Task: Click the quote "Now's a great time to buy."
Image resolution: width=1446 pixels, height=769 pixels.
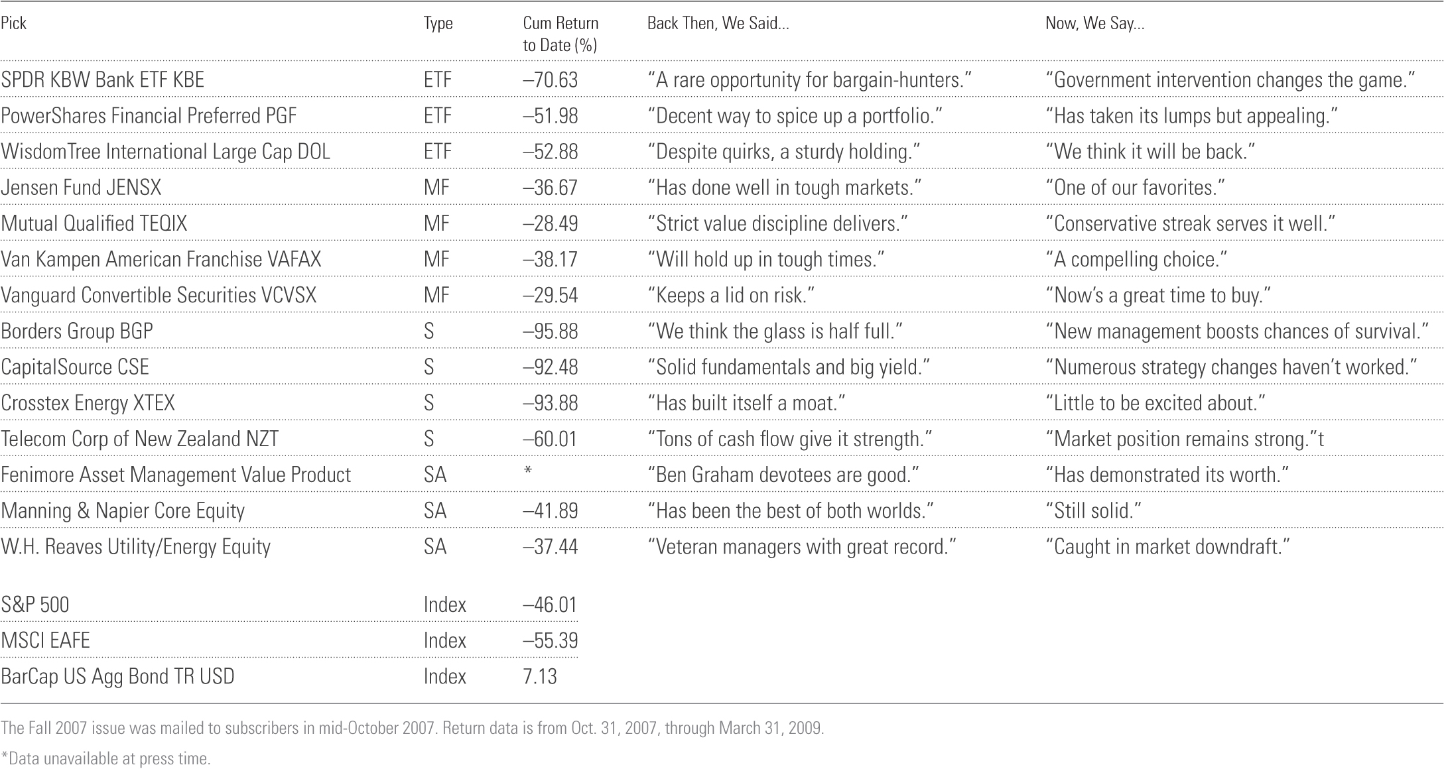Action: coord(1158,295)
